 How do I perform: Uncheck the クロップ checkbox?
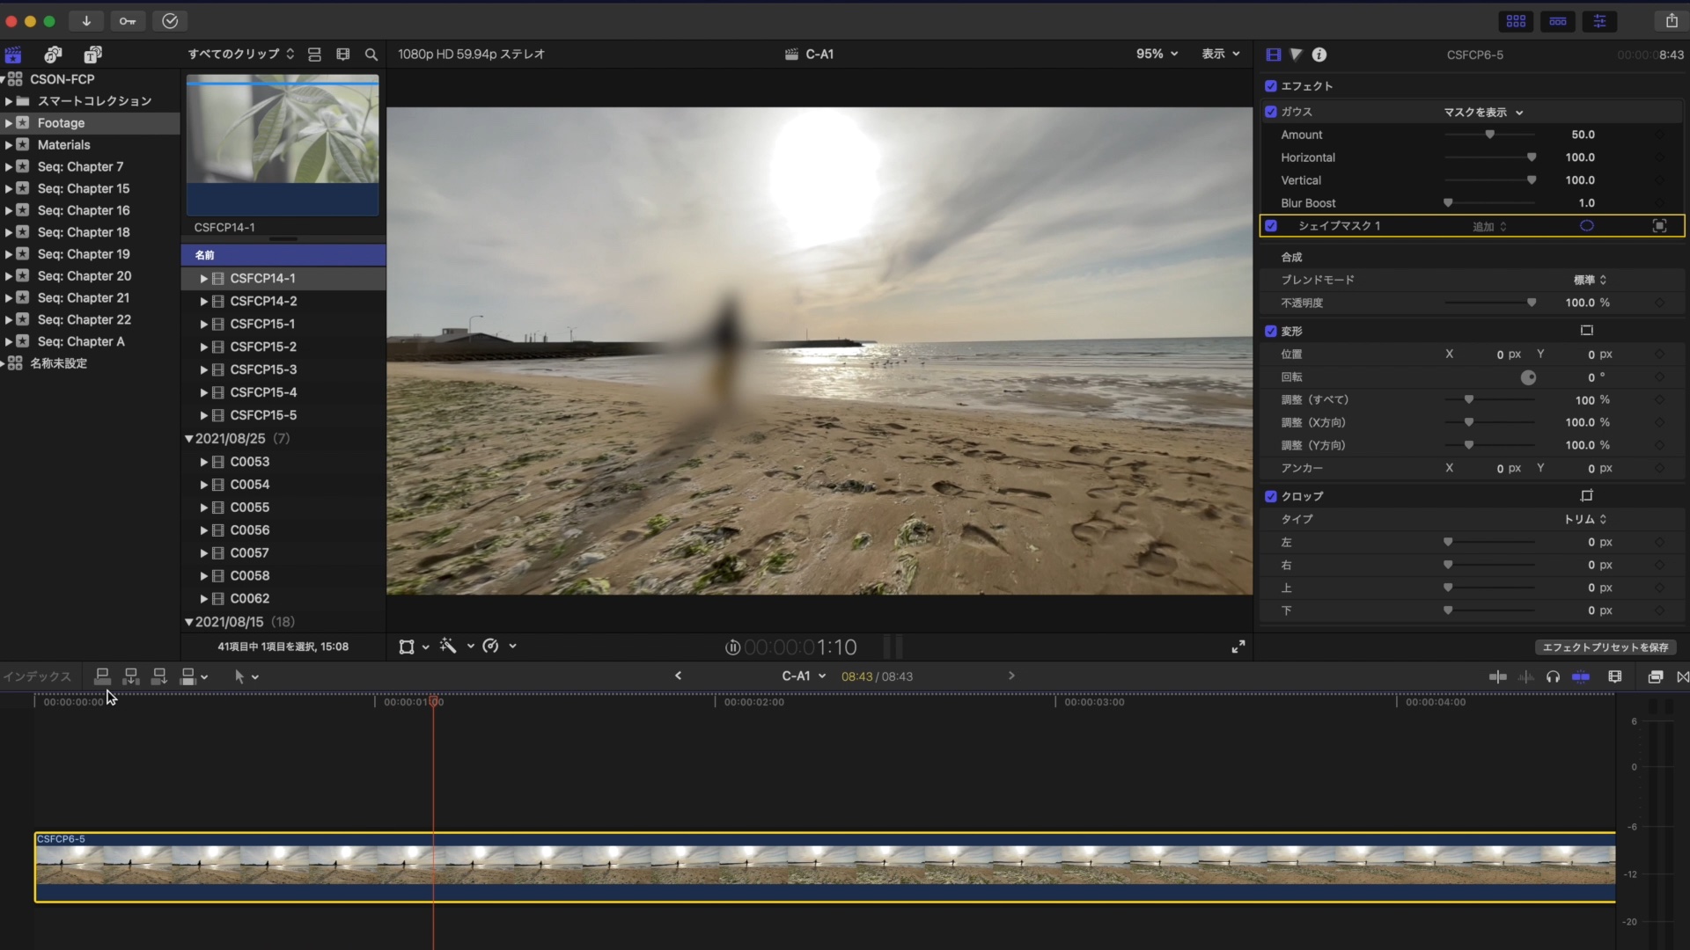[x=1270, y=496]
